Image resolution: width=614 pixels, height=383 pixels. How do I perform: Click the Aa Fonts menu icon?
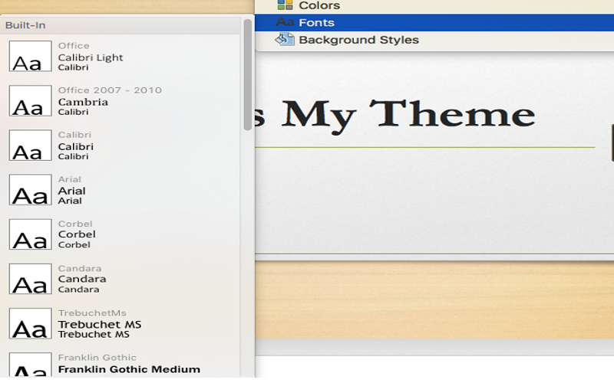point(285,22)
